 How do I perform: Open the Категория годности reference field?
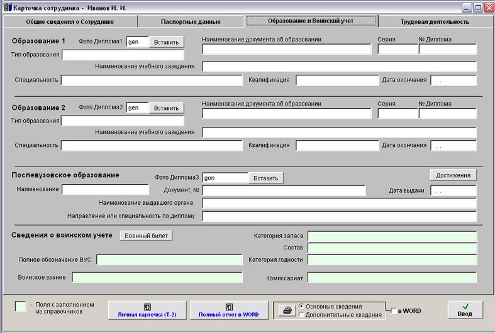(x=391, y=260)
